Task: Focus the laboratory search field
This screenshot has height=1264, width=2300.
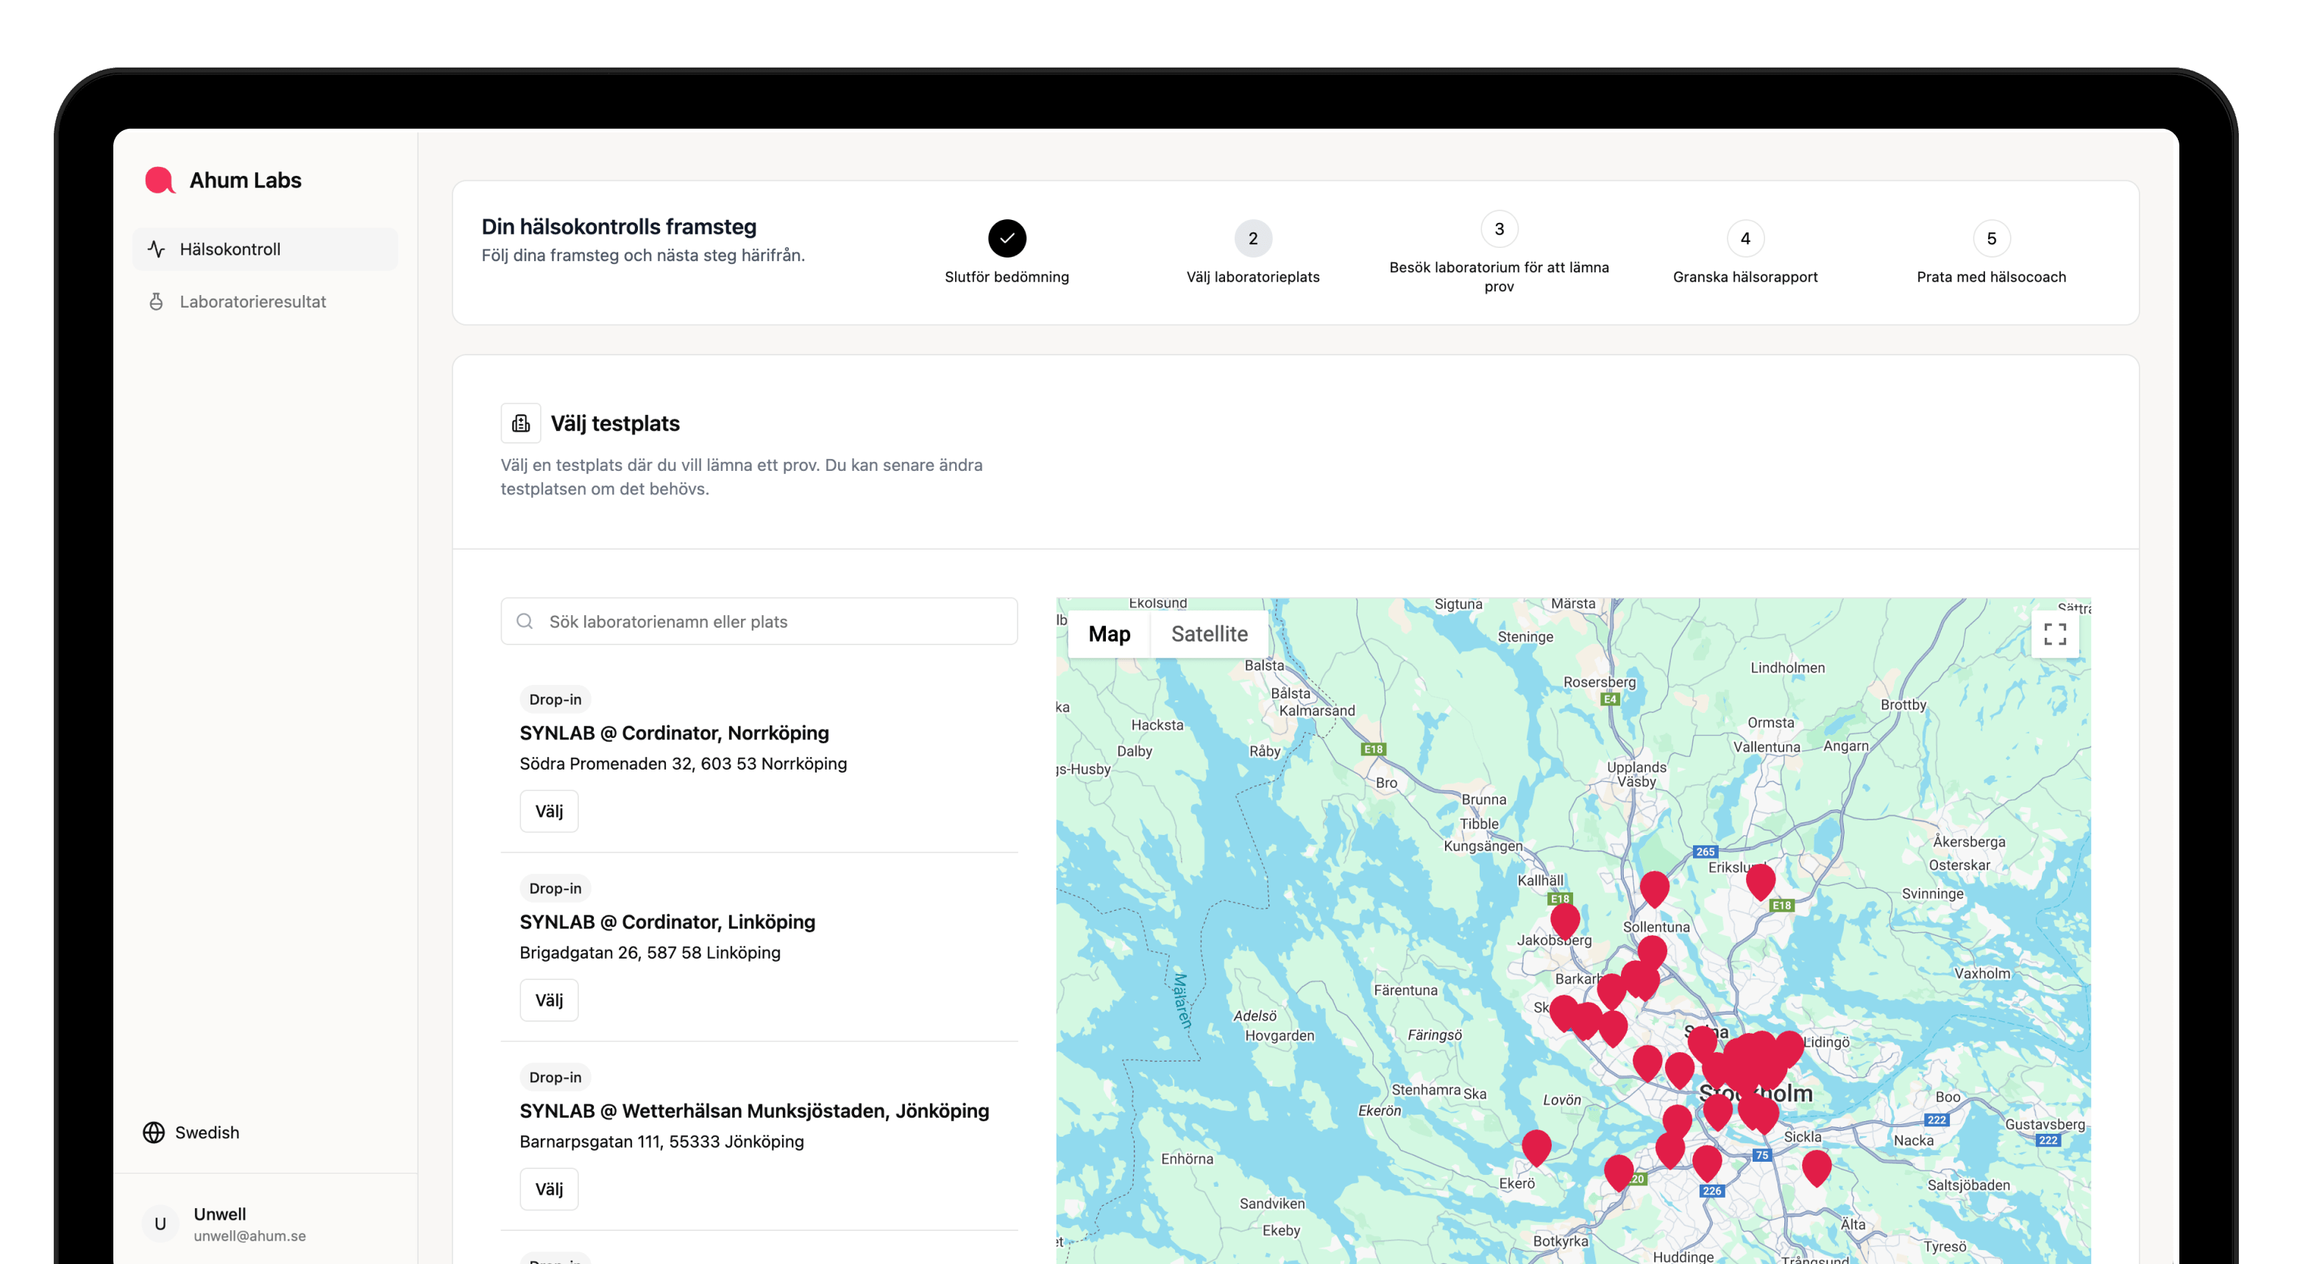Action: [x=759, y=621]
